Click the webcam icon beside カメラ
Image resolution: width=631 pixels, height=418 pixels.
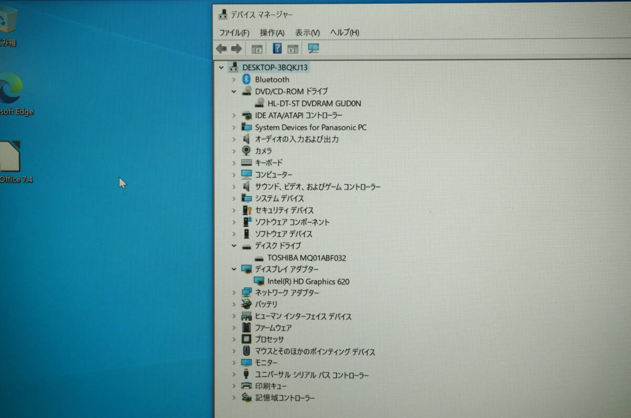[x=246, y=151]
